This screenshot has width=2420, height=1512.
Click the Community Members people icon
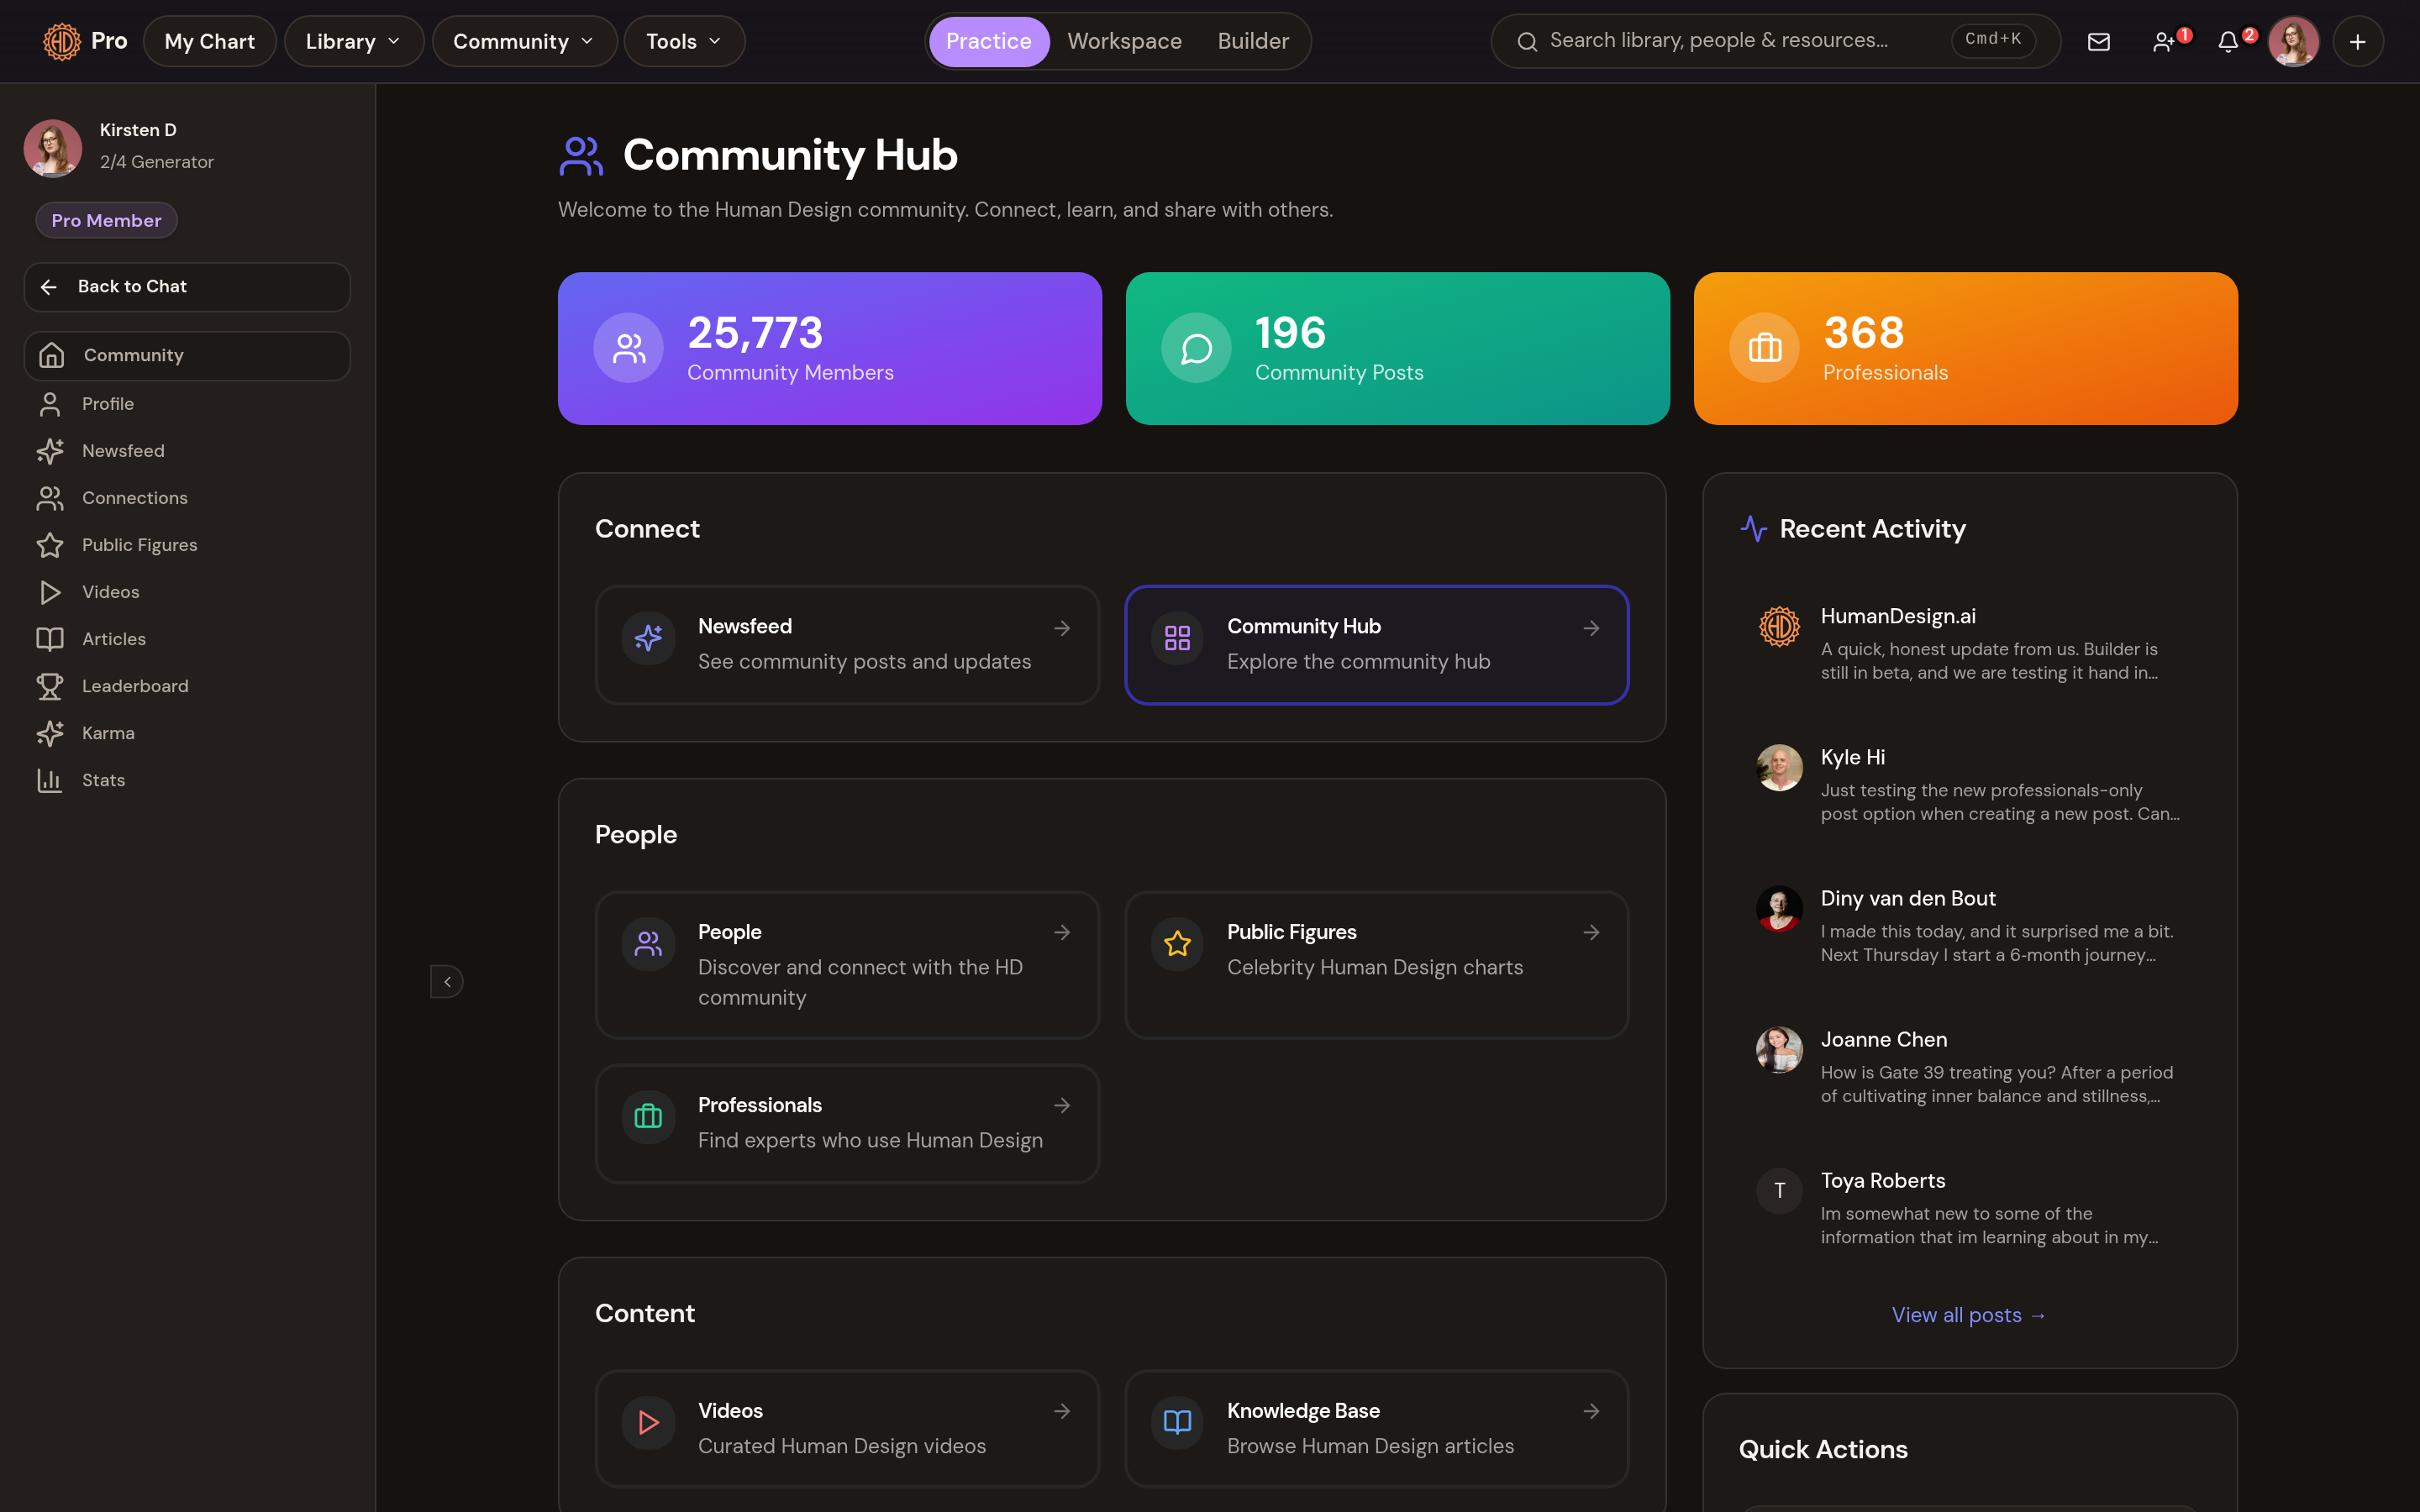coord(628,348)
